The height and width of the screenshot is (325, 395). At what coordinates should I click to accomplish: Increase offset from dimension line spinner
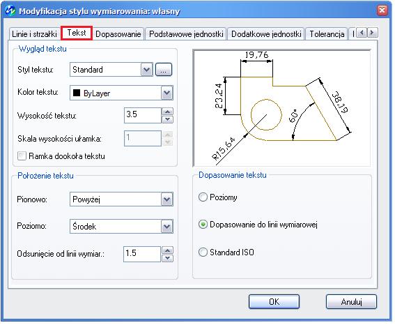(x=167, y=250)
